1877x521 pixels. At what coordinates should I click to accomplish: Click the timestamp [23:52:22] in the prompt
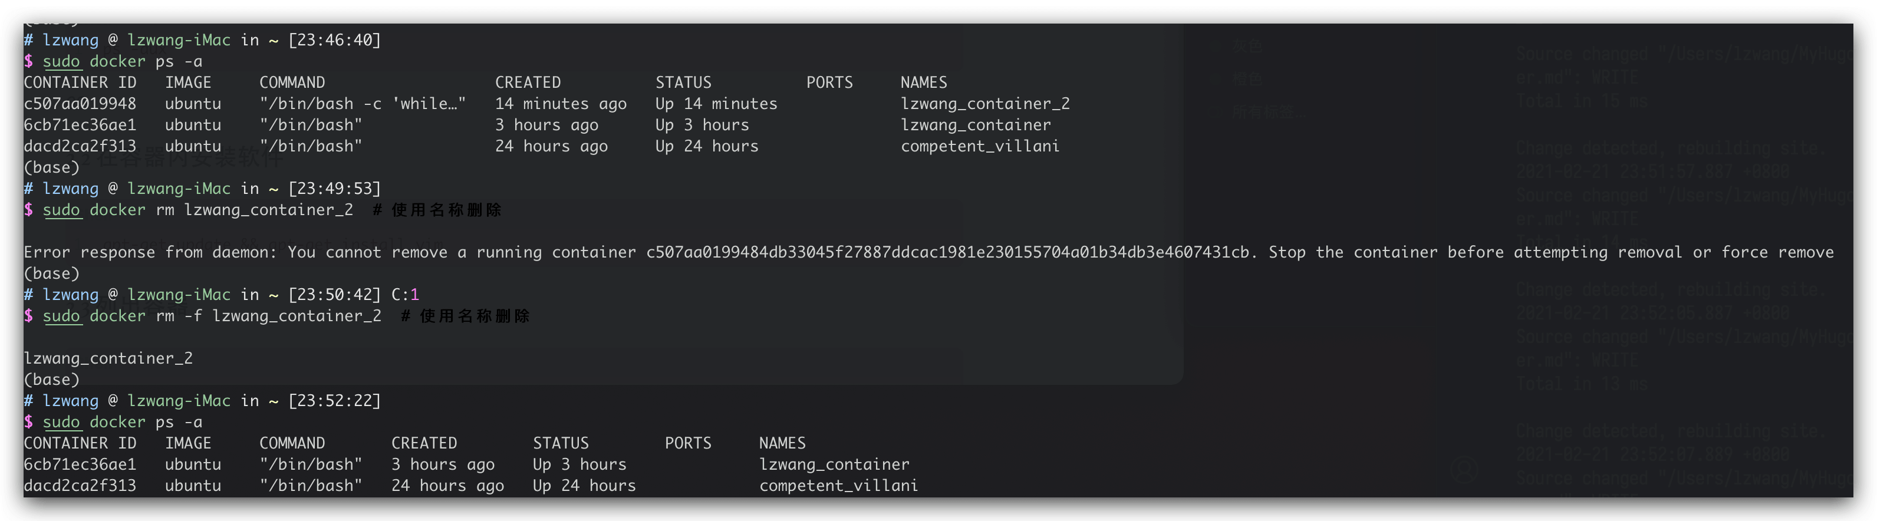coord(334,401)
